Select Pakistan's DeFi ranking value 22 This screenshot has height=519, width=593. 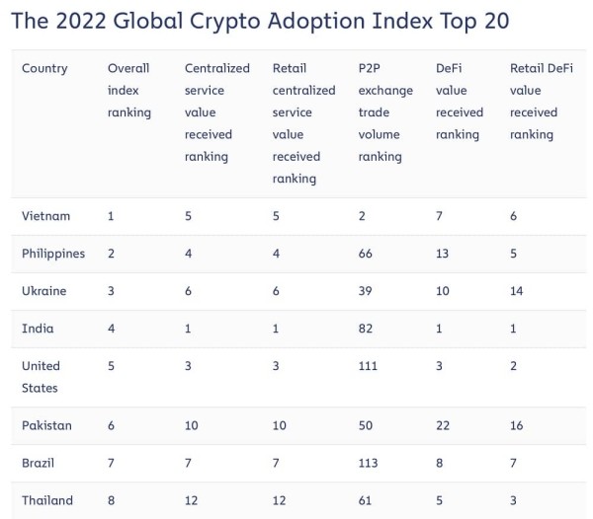pos(443,423)
